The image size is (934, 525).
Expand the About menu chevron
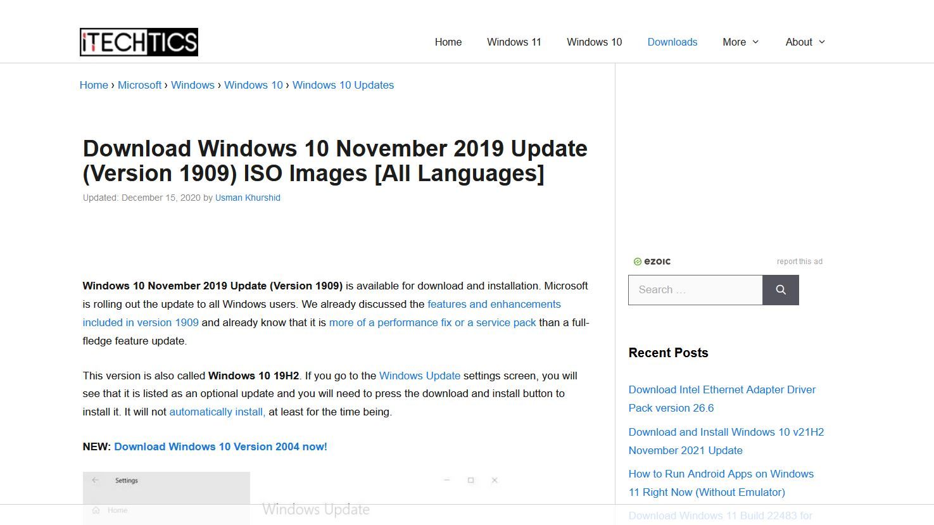(x=822, y=42)
